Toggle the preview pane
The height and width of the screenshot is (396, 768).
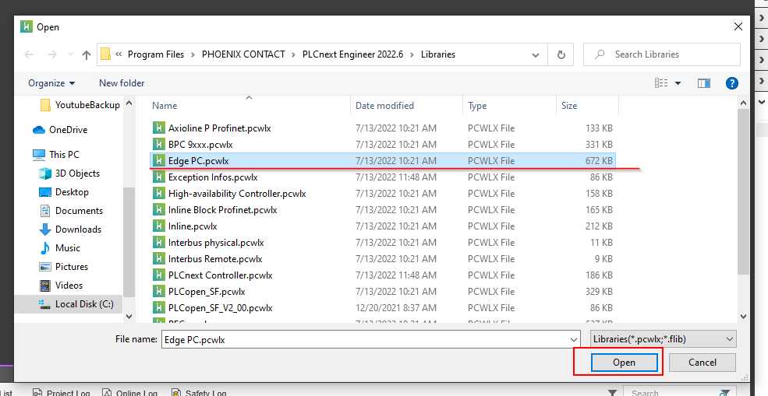(704, 83)
